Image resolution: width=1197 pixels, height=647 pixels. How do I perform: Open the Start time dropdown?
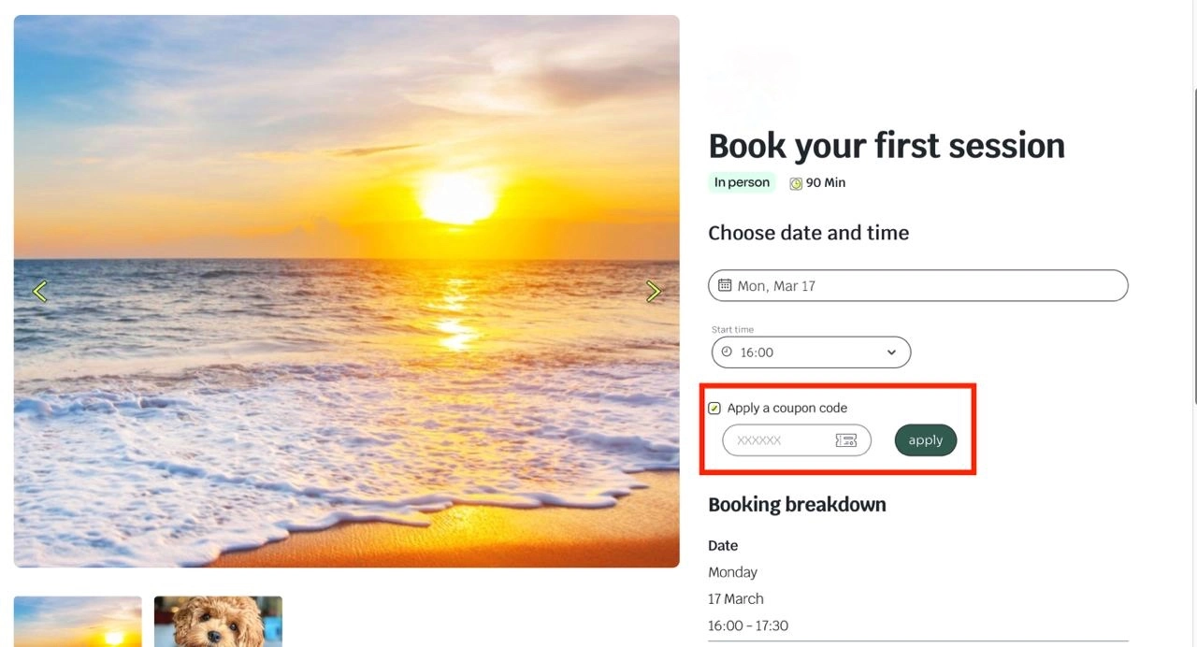click(810, 352)
